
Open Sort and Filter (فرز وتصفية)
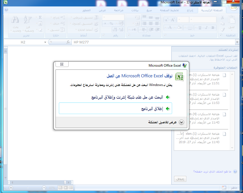click(28, 24)
